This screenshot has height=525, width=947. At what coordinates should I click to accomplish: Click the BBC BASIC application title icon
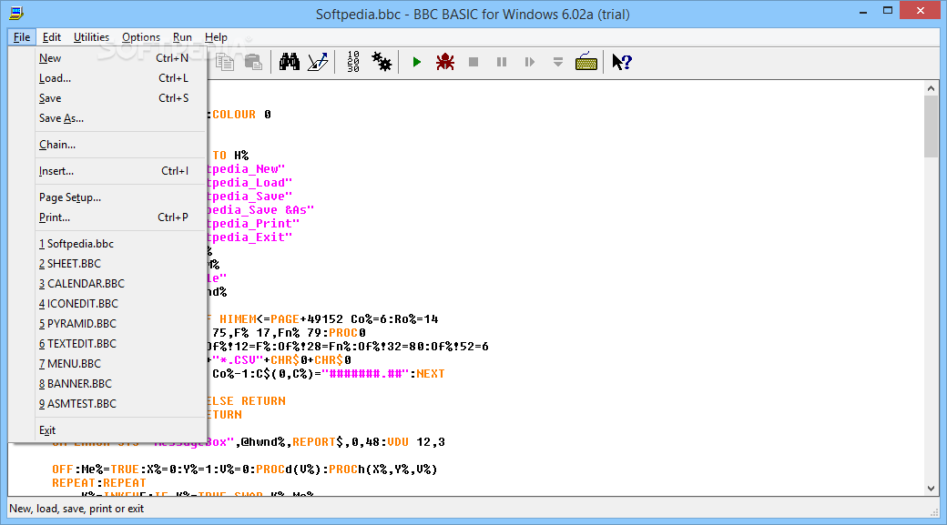coord(16,14)
